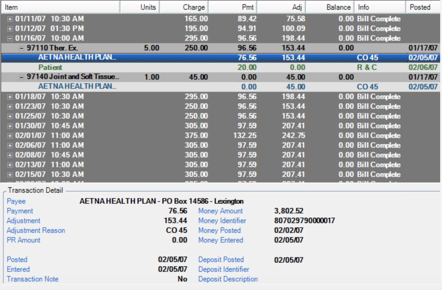Image resolution: width=442 pixels, height=290 pixels.
Task: Click the plus icon beside 01/30/07 10:45 AM
Action: click(x=9, y=126)
